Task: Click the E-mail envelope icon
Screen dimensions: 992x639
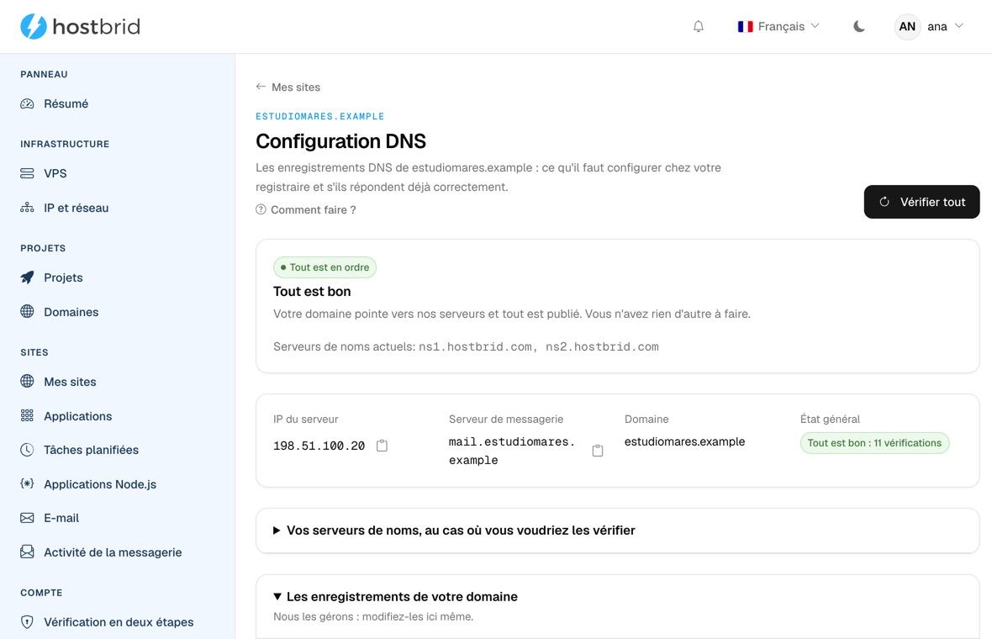Action: point(27,518)
